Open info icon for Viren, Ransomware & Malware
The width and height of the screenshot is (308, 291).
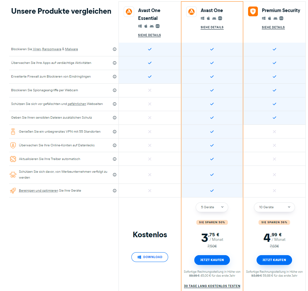[x=115, y=49]
